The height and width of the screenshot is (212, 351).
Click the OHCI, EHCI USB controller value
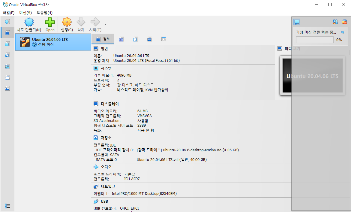tap(129, 208)
